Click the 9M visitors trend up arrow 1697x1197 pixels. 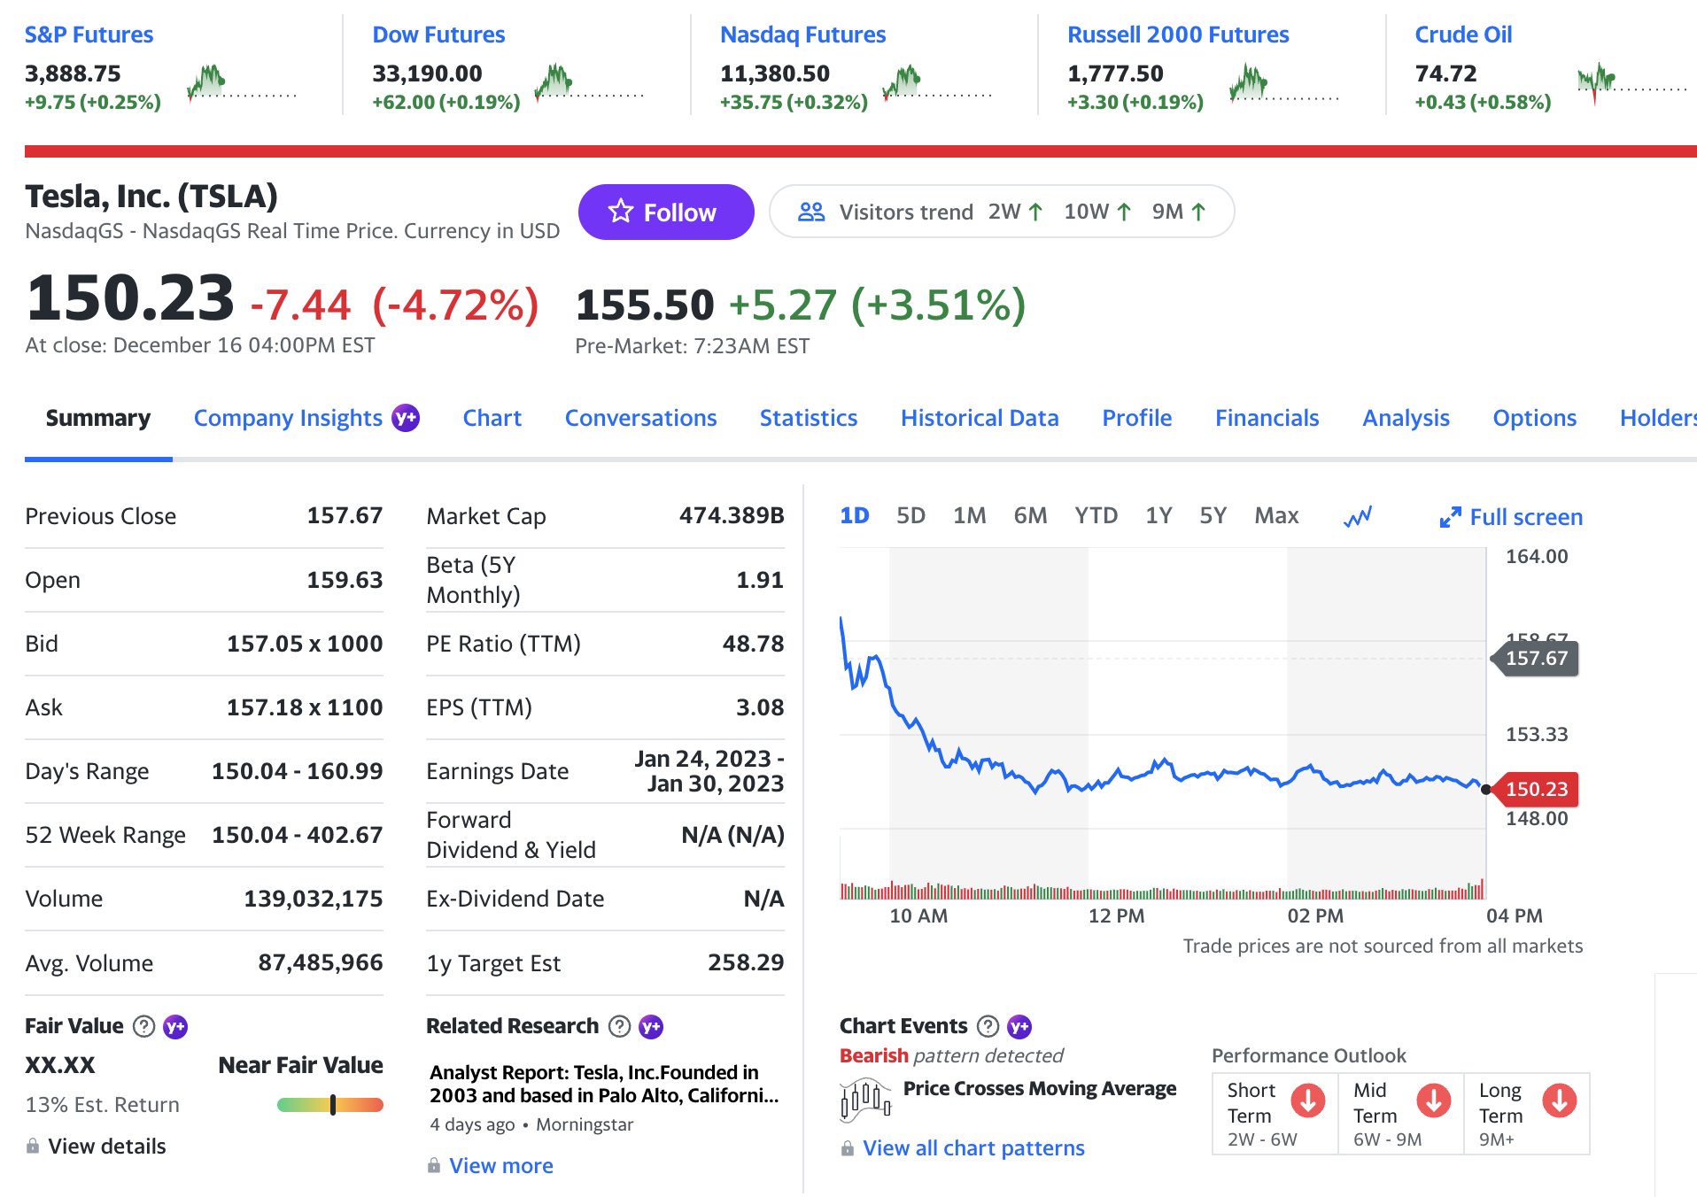coord(1198,212)
